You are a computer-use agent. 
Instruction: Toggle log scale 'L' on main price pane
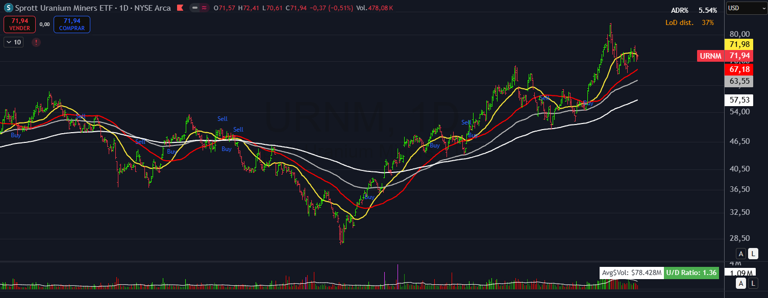coord(753,254)
